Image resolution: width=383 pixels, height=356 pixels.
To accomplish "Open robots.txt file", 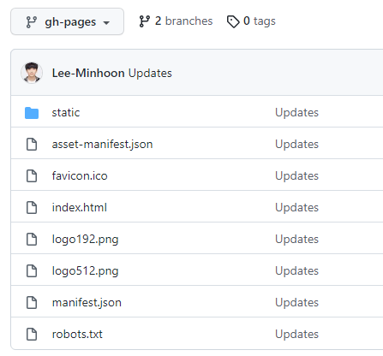I will (77, 334).
